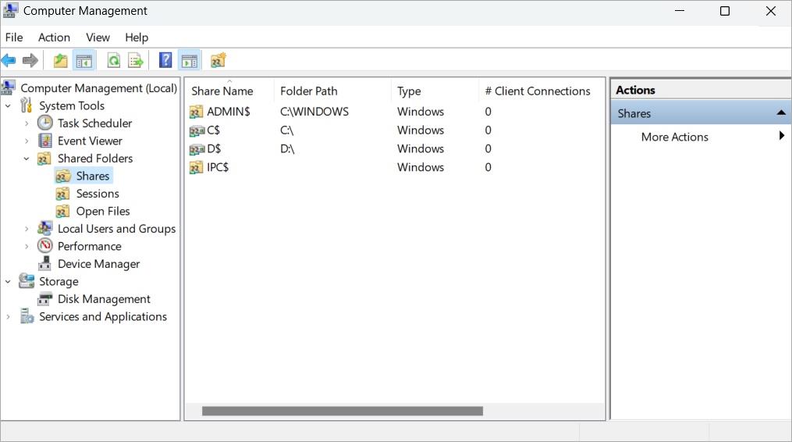792x442 pixels.
Task: Click the C$ drive share icon
Action: 197,130
